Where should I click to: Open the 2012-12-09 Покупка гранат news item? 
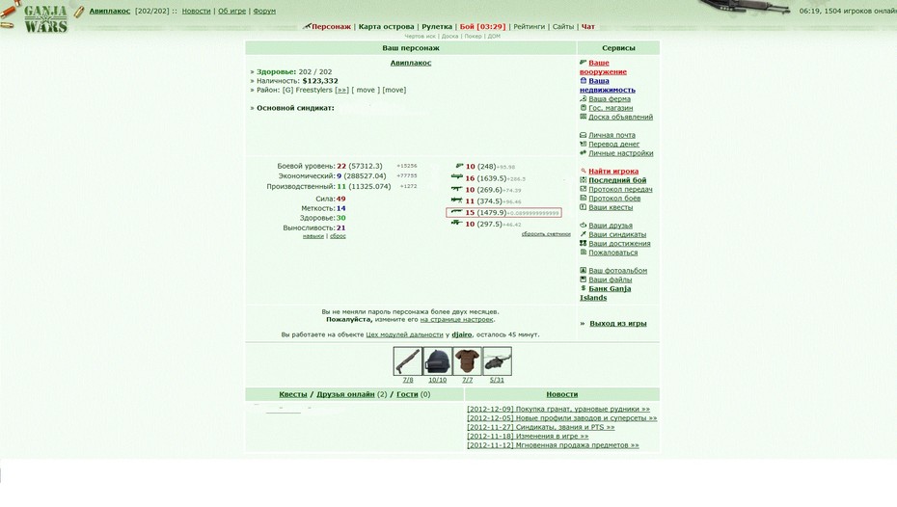[x=558, y=409]
